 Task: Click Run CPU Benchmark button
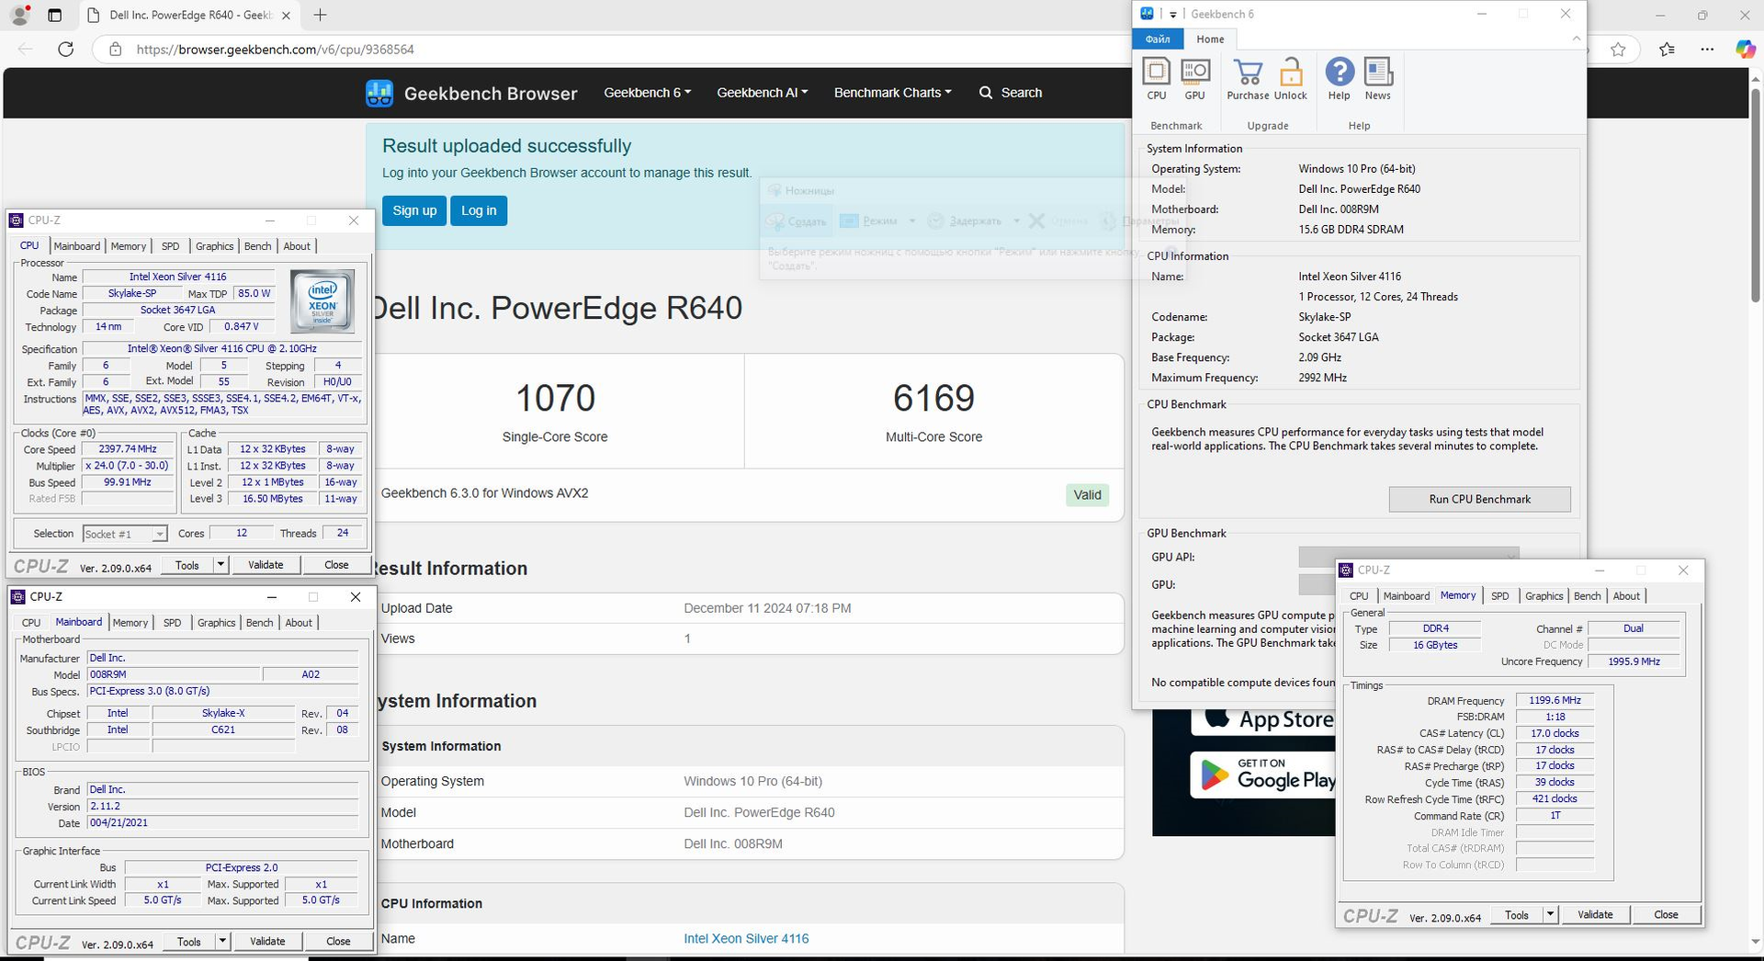(1479, 499)
